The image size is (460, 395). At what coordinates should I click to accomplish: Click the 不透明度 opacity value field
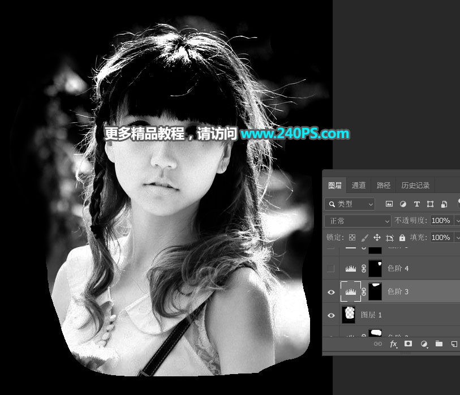pyautogui.click(x=441, y=220)
